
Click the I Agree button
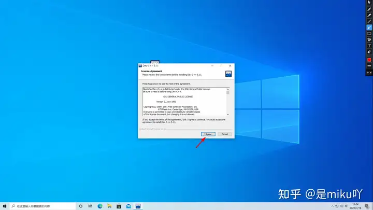pyautogui.click(x=208, y=134)
